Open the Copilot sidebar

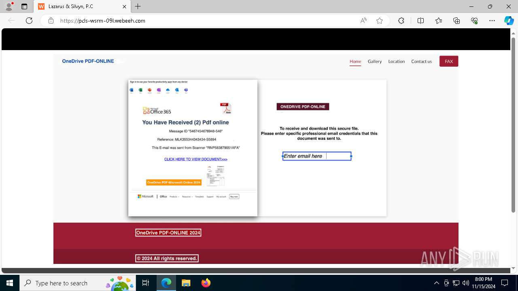click(509, 21)
